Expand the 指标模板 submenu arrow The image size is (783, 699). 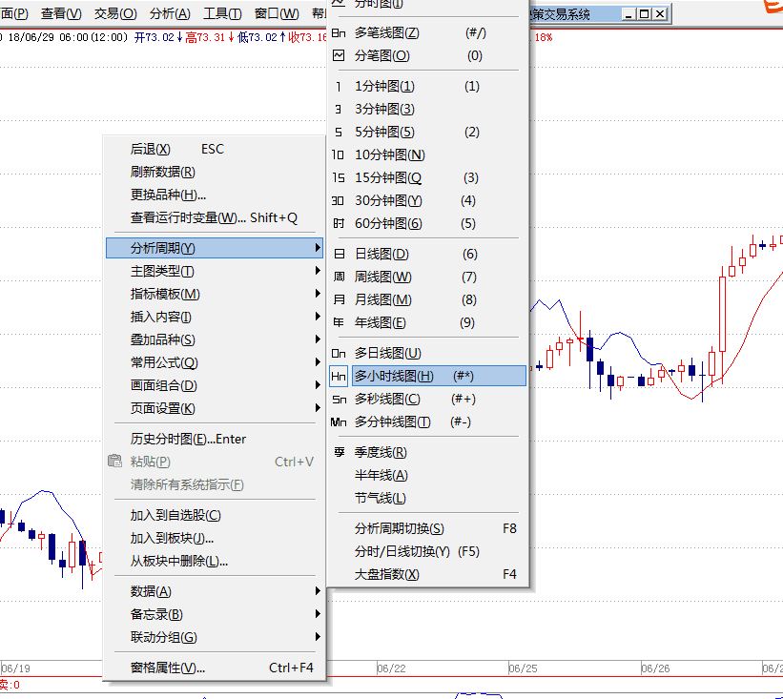317,294
